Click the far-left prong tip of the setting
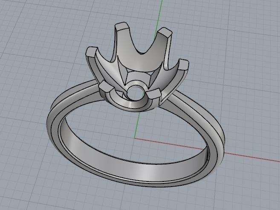The width and height of the screenshot is (280, 210). pyautogui.click(x=91, y=52)
